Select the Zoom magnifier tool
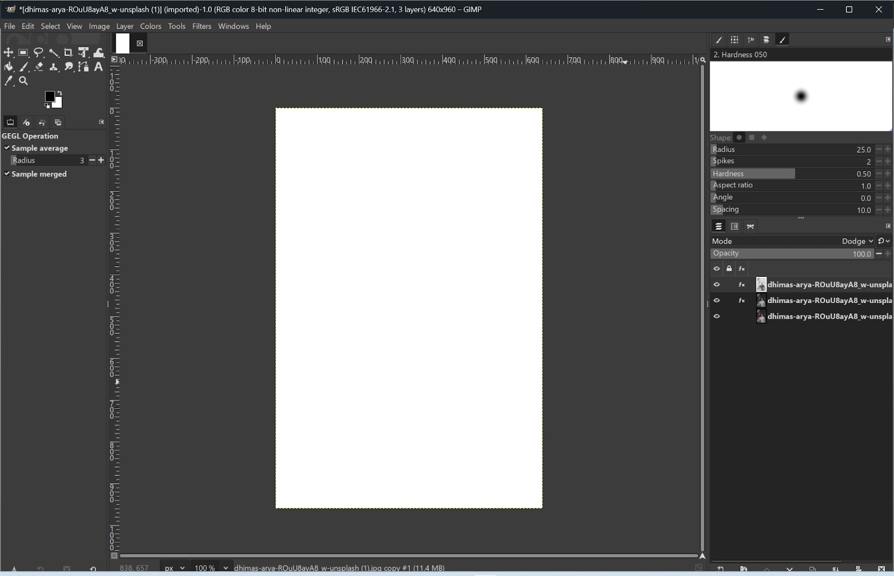 coord(23,81)
